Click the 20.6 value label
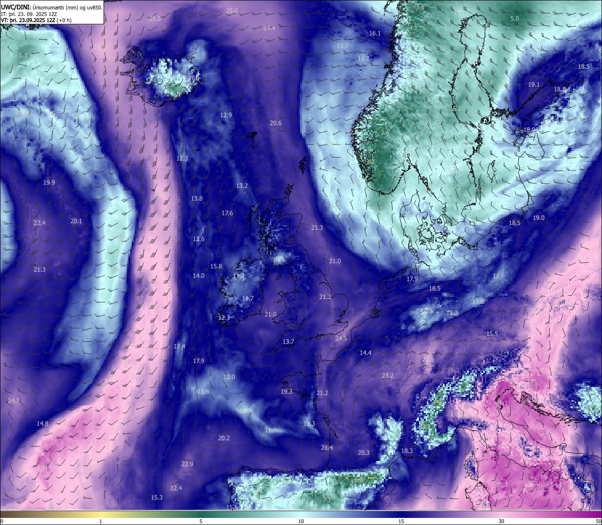 pos(276,123)
